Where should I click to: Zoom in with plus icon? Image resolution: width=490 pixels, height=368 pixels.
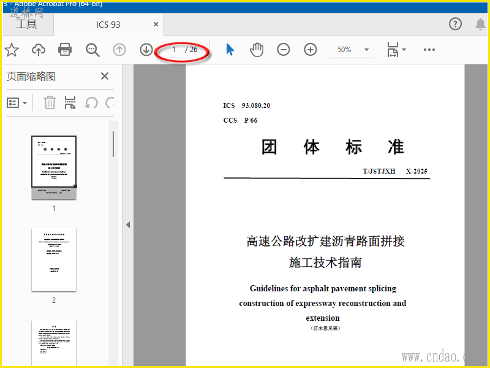click(311, 50)
